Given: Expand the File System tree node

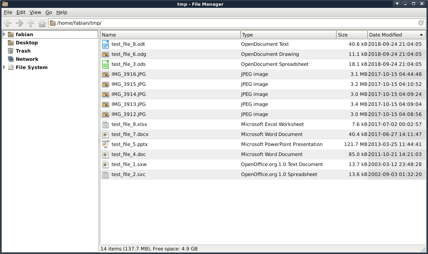Looking at the screenshot, I should 4,67.
